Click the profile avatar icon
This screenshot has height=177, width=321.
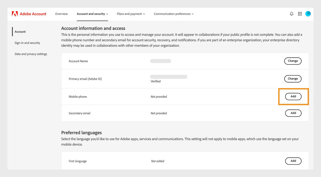pyautogui.click(x=308, y=14)
